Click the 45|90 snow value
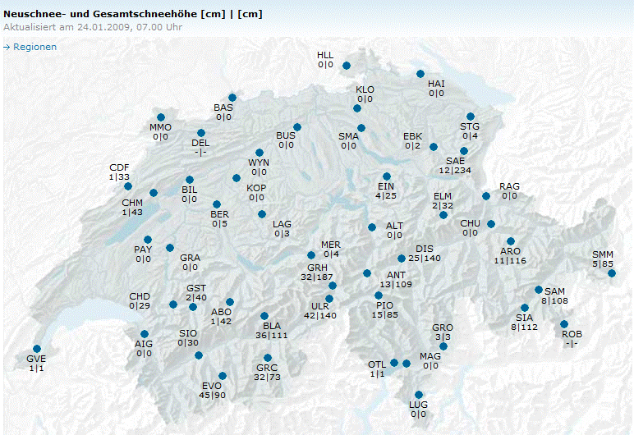634x435 pixels. (x=212, y=396)
